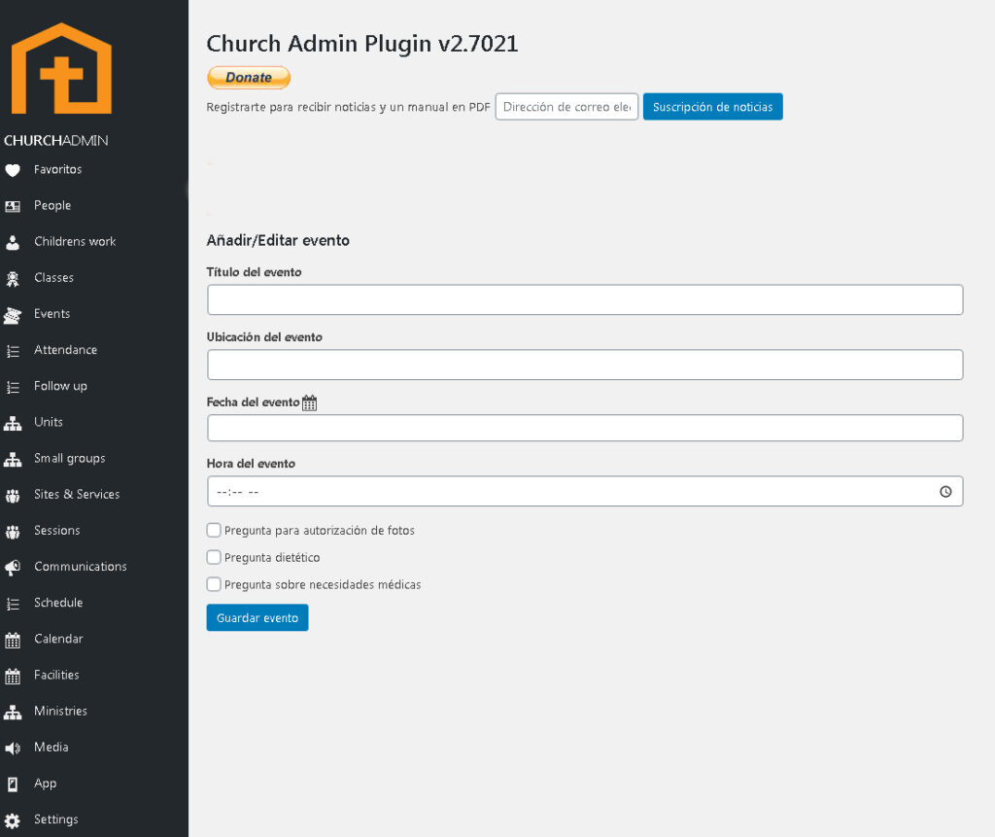Toggle Pregunta sobre necesidades médicas checkbox
The height and width of the screenshot is (837, 995).
click(x=214, y=585)
